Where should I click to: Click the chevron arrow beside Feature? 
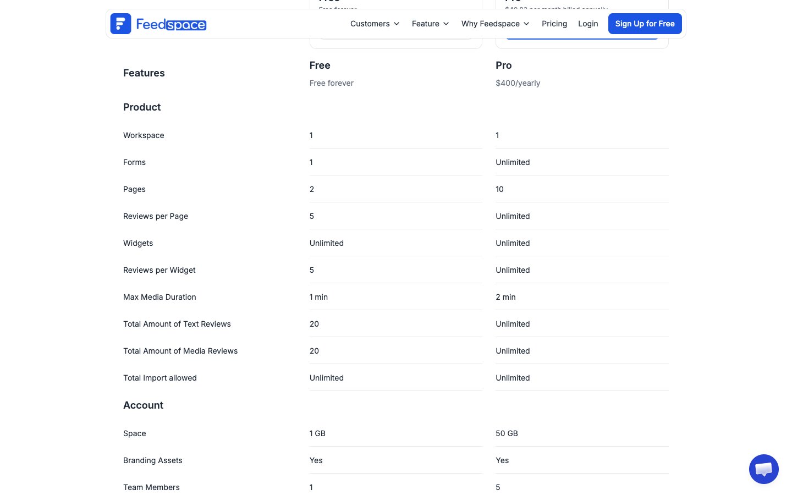pos(446,24)
